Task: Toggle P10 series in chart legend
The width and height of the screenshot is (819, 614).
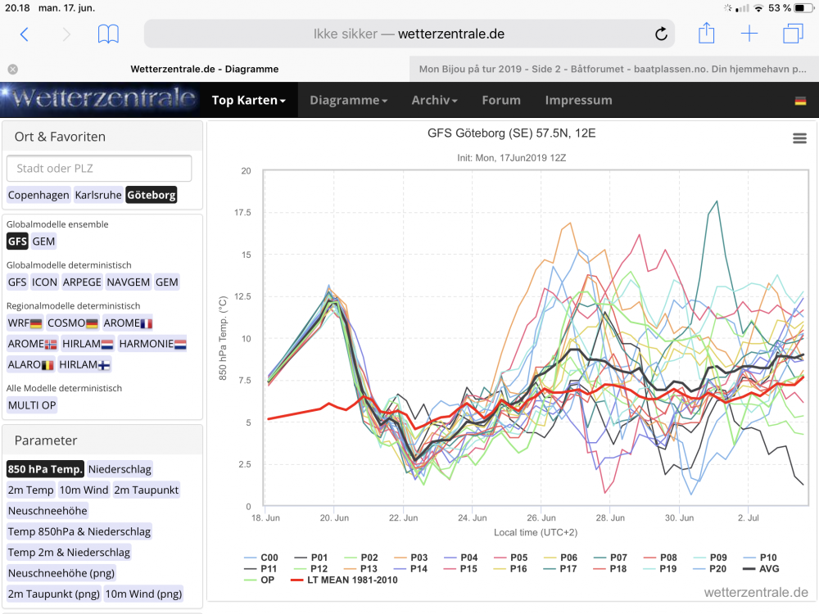Action: click(x=760, y=558)
